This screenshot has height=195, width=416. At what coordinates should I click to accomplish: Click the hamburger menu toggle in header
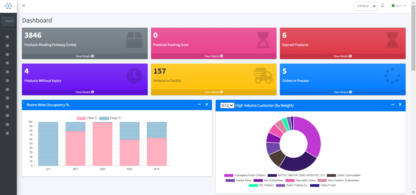tap(24, 6)
